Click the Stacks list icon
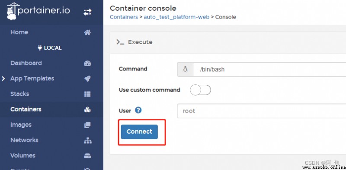346x170 pixels. [x=87, y=94]
